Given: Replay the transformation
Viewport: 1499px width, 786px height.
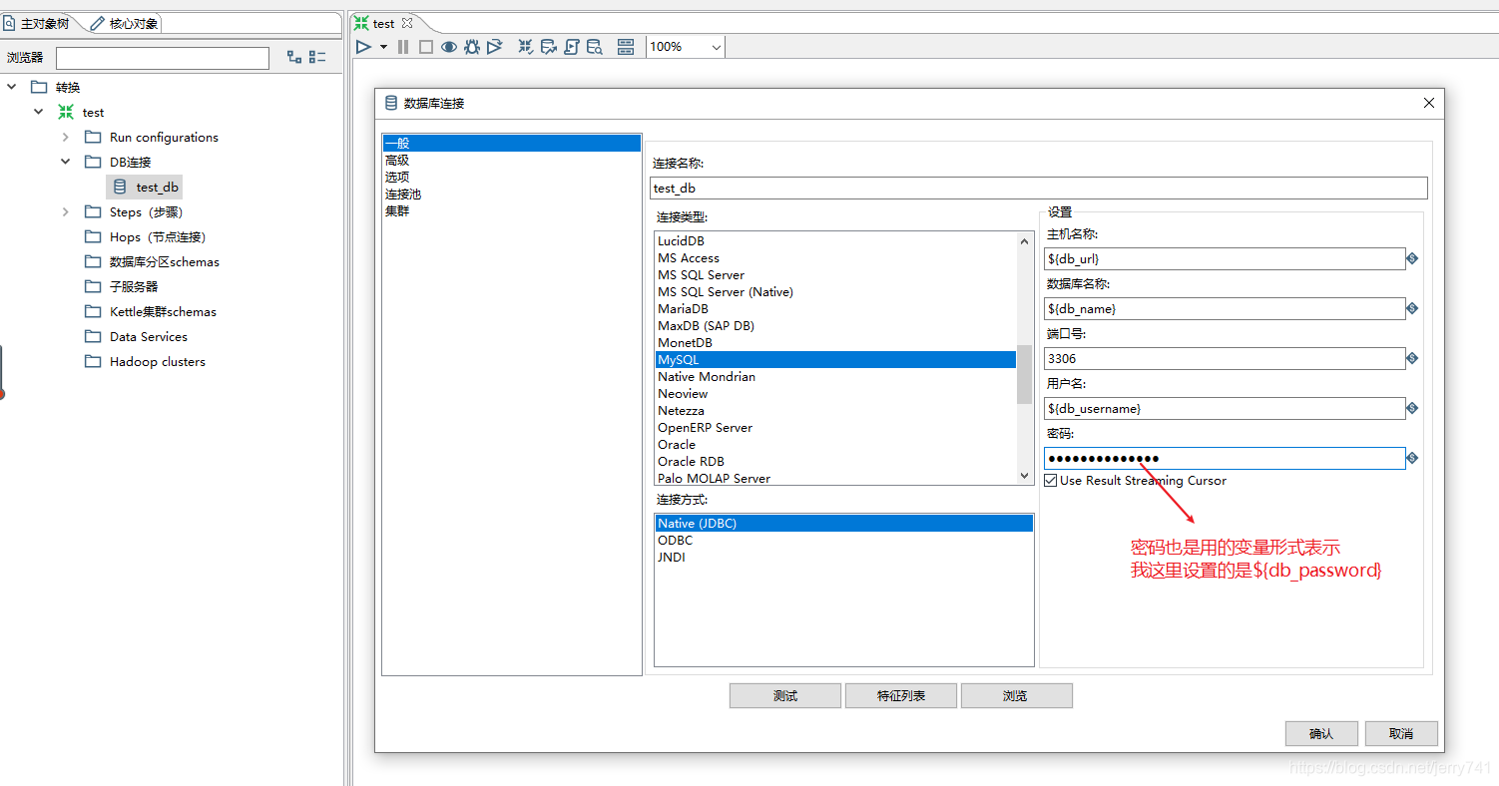Looking at the screenshot, I should [494, 47].
